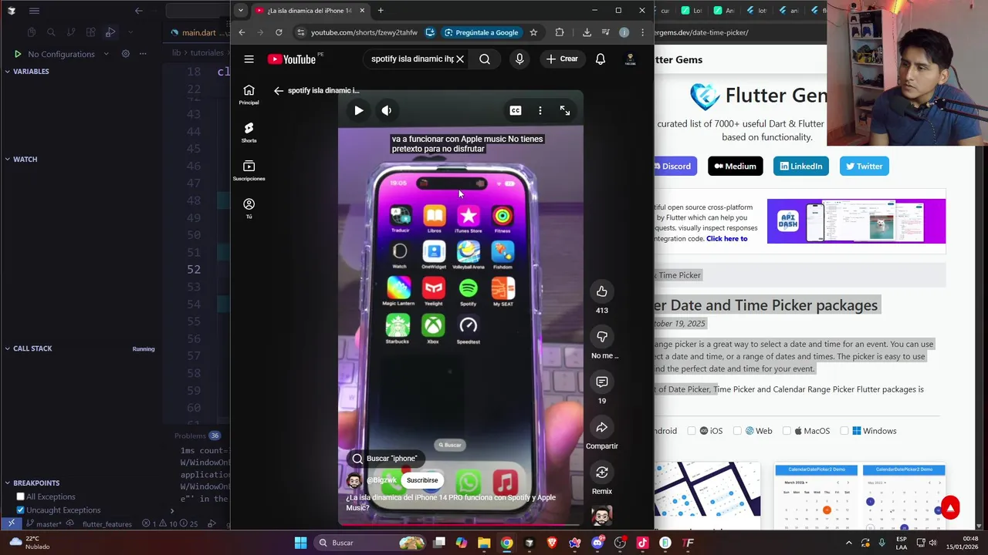Click the 'Buscar "iphone"' search chip
The width and height of the screenshot is (988, 555).
pyautogui.click(x=385, y=459)
